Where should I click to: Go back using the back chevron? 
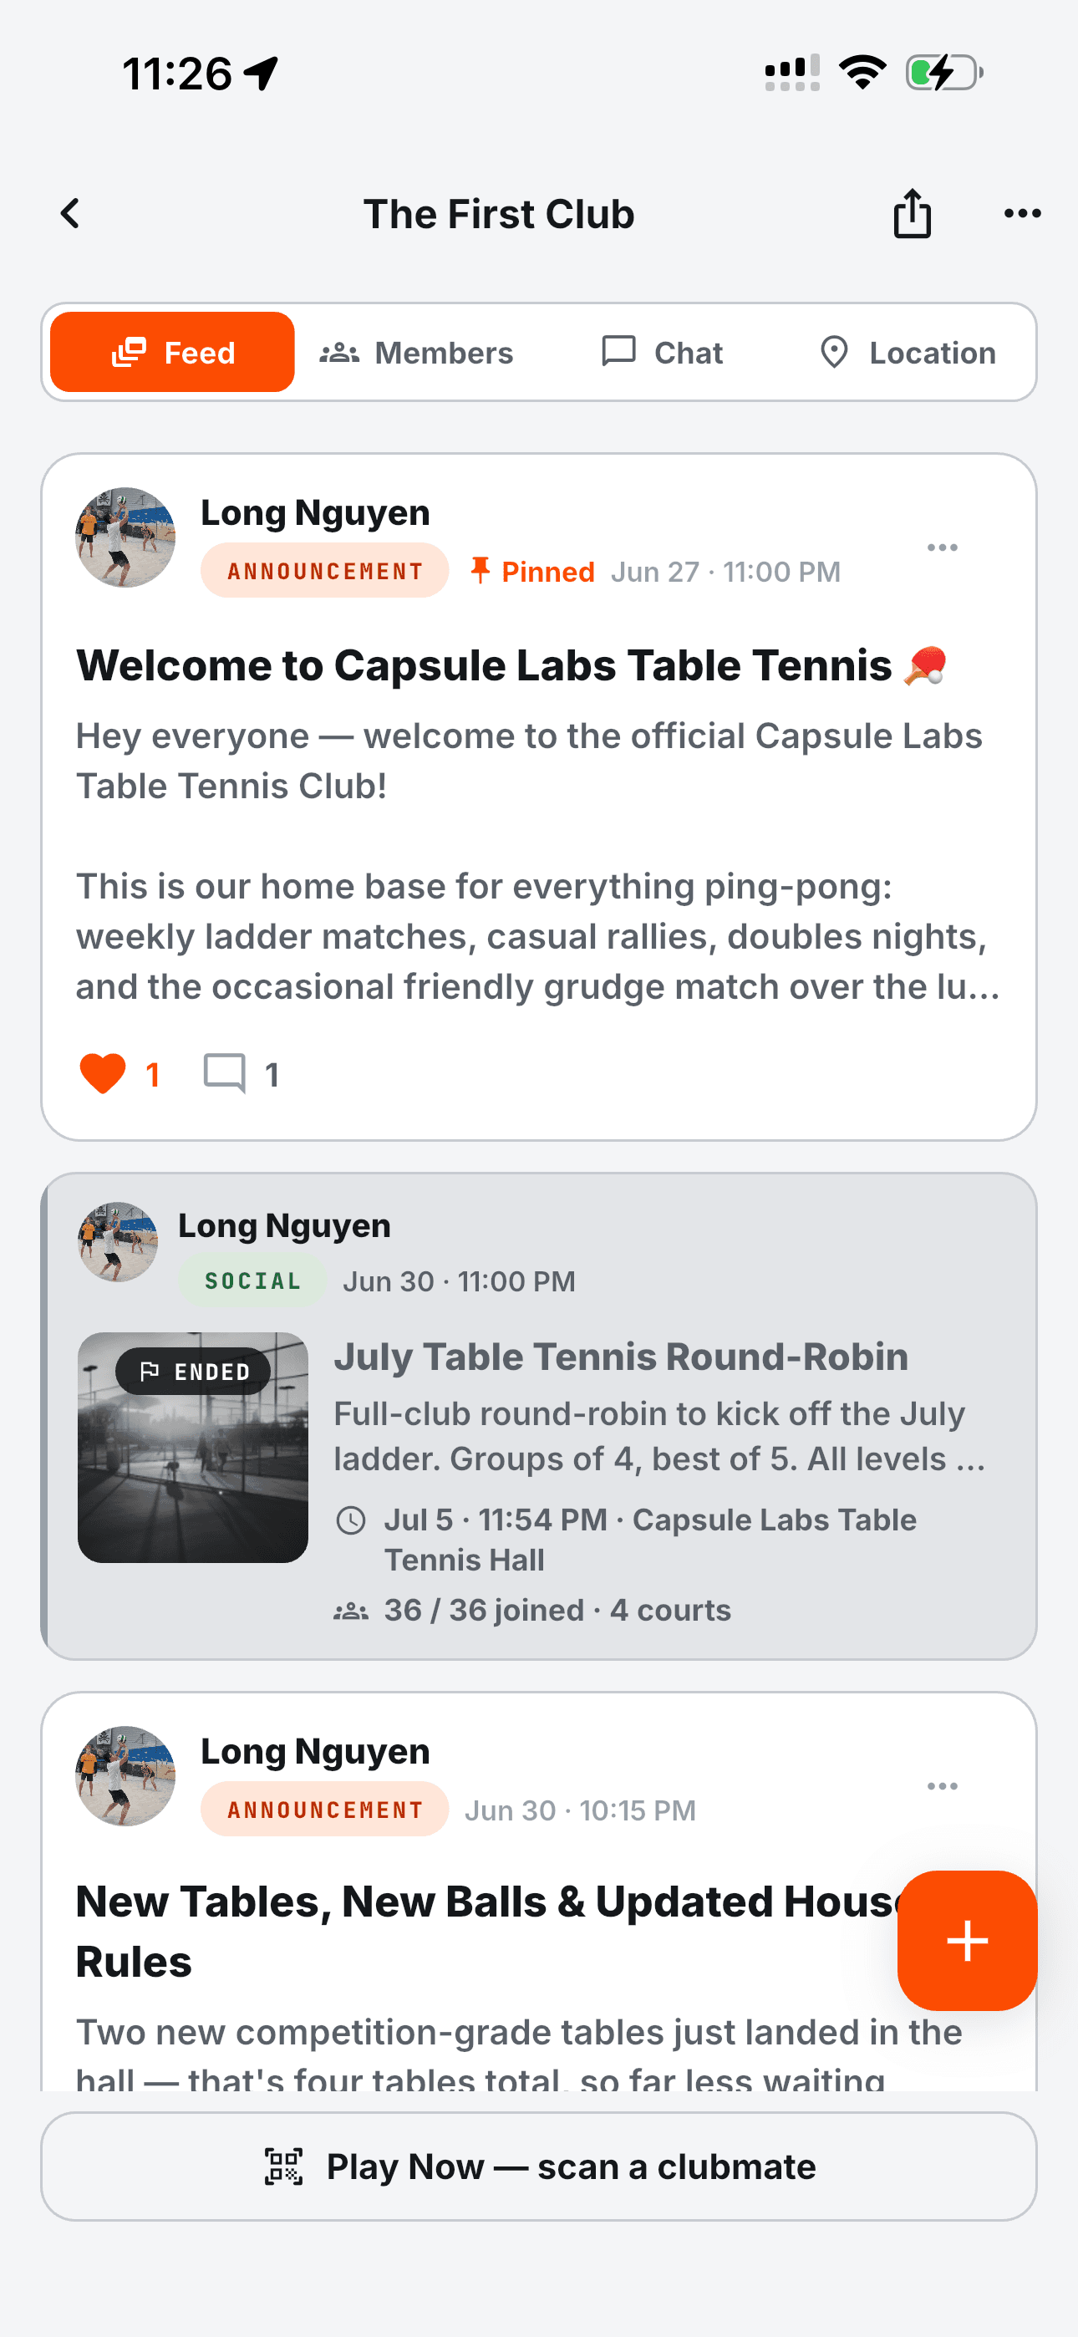pyautogui.click(x=71, y=214)
